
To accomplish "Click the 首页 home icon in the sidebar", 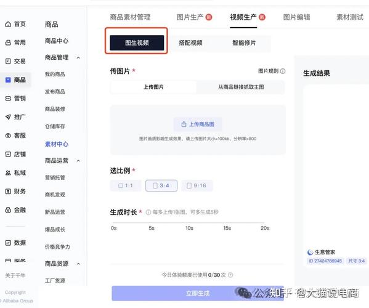I will coord(8,24).
